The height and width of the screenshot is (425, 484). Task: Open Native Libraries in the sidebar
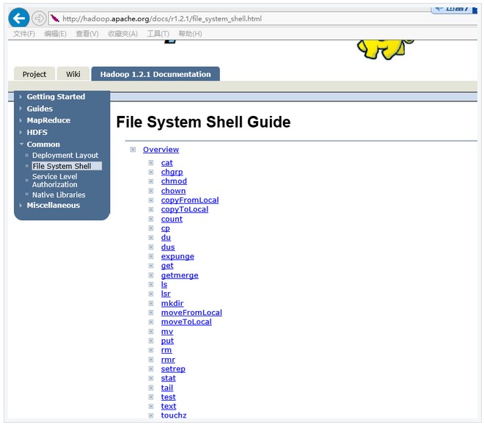point(59,195)
